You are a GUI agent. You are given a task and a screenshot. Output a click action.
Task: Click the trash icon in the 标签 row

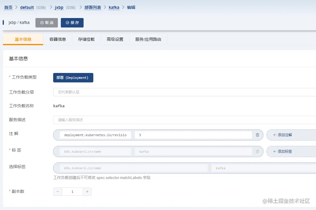257,152
